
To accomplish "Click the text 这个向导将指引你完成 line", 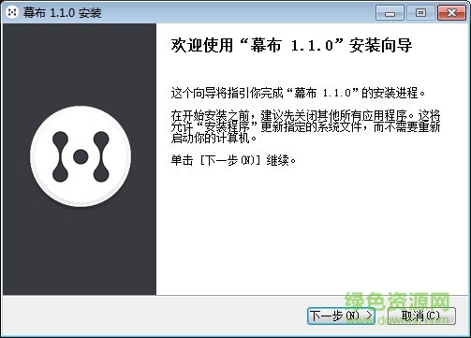I will pos(298,93).
